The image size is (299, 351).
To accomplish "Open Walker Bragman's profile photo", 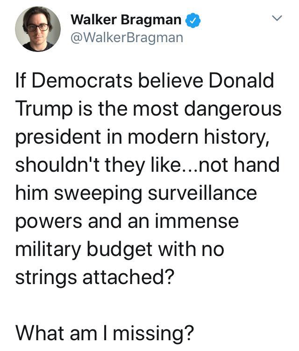I will 37,29.
